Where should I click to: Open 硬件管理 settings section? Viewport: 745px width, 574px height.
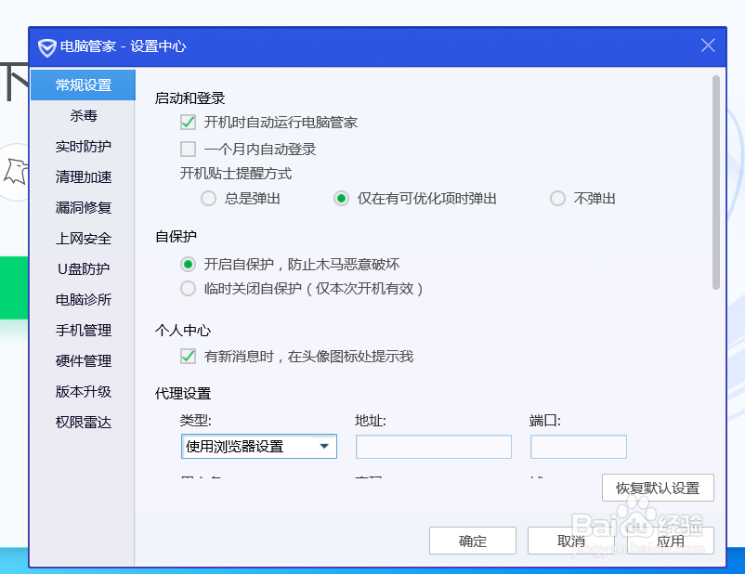pos(84,360)
